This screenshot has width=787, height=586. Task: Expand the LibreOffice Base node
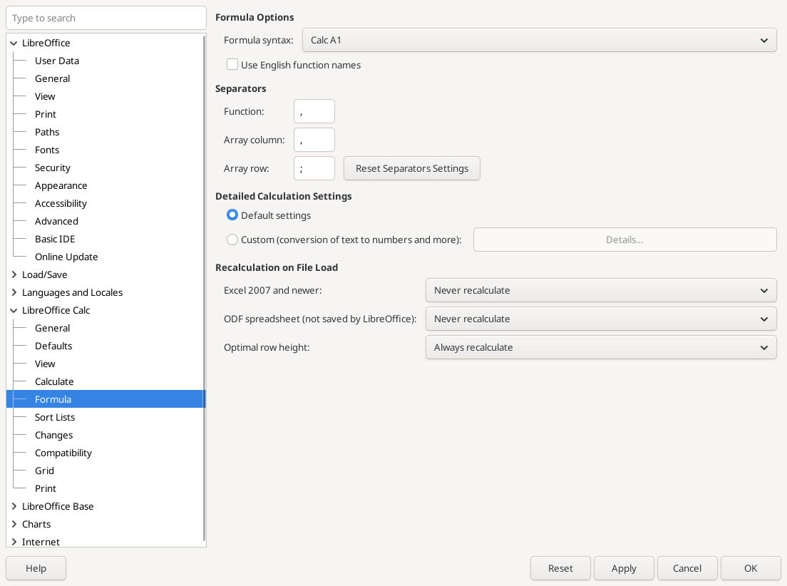click(14, 506)
